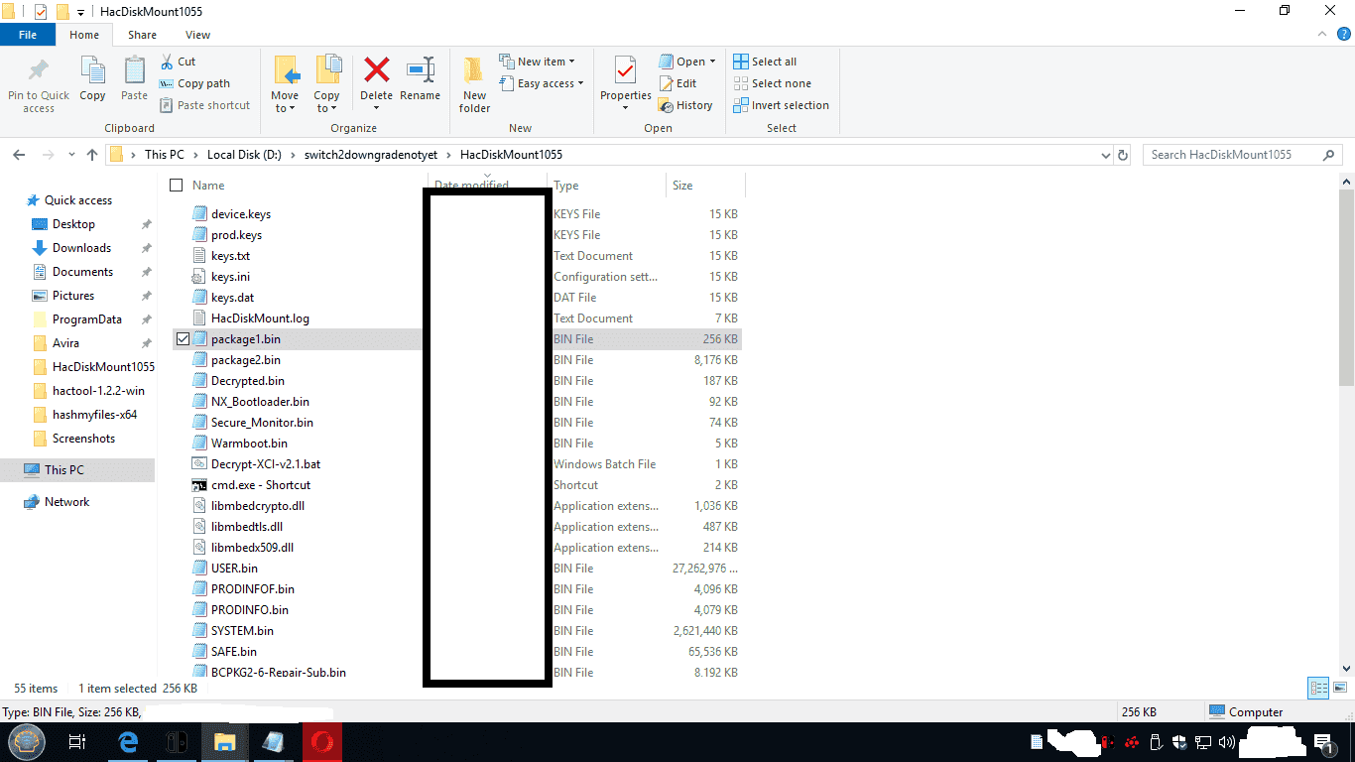Screen dimensions: 1355x762
Task: Expand the Local Disk (D:) breadcrumb chevron
Action: point(293,155)
